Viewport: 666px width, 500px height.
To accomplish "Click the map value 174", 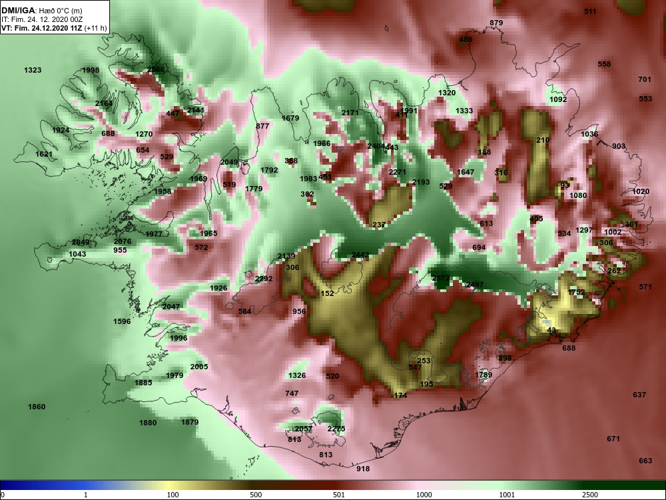I will [400, 395].
